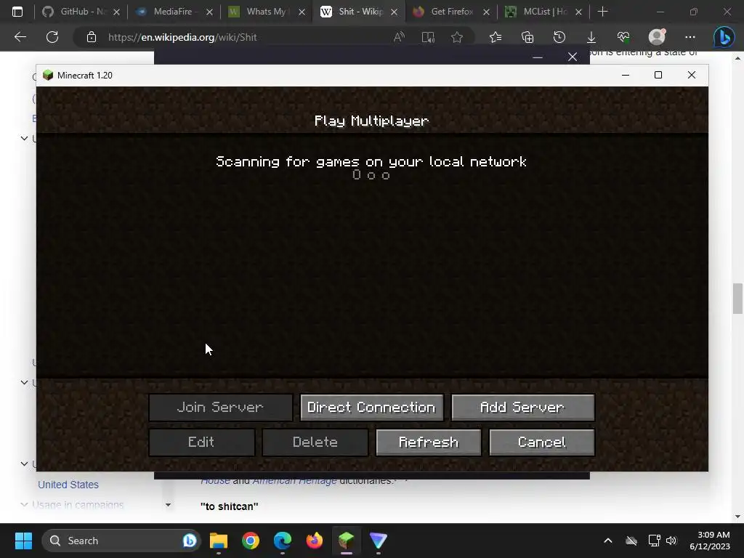
Task: Click Direct Connection in Minecraft
Action: pos(371,407)
